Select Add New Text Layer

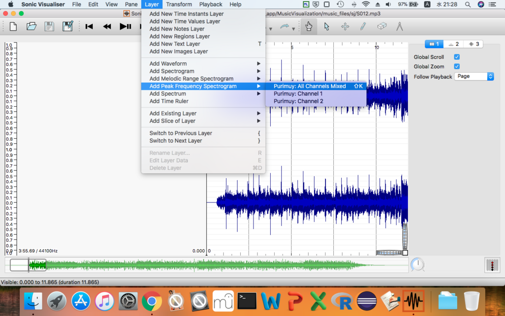click(203, 44)
